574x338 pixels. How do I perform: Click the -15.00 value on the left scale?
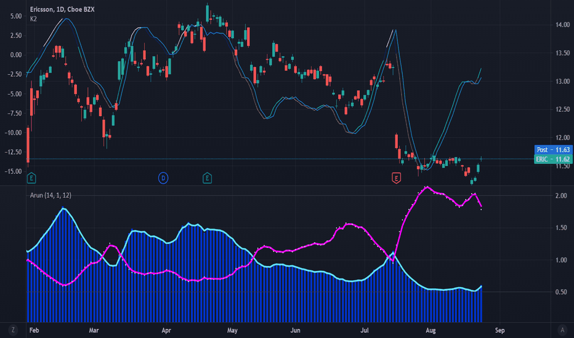point(13,171)
